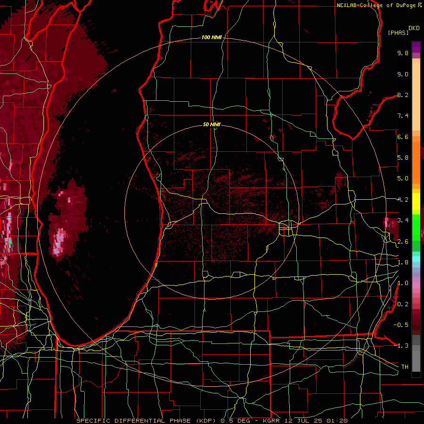Click the TH threshold label on the scale
This screenshot has width=424, height=424.
405,367
